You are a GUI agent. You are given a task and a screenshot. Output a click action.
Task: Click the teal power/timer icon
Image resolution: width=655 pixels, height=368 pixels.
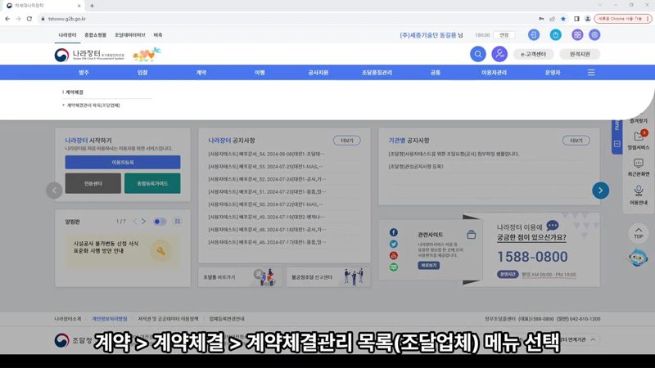[x=555, y=35]
